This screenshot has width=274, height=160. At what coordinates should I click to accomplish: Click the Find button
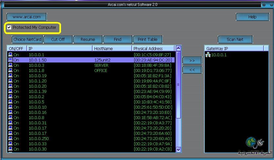tap(117, 39)
